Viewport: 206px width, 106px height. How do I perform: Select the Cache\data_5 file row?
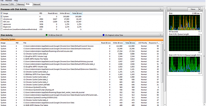pos(80,72)
